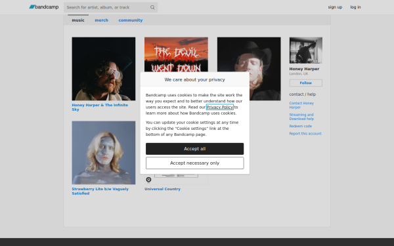Click the Honey Harper artist profile photo
The width and height of the screenshot is (394, 246).
click(x=305, y=51)
